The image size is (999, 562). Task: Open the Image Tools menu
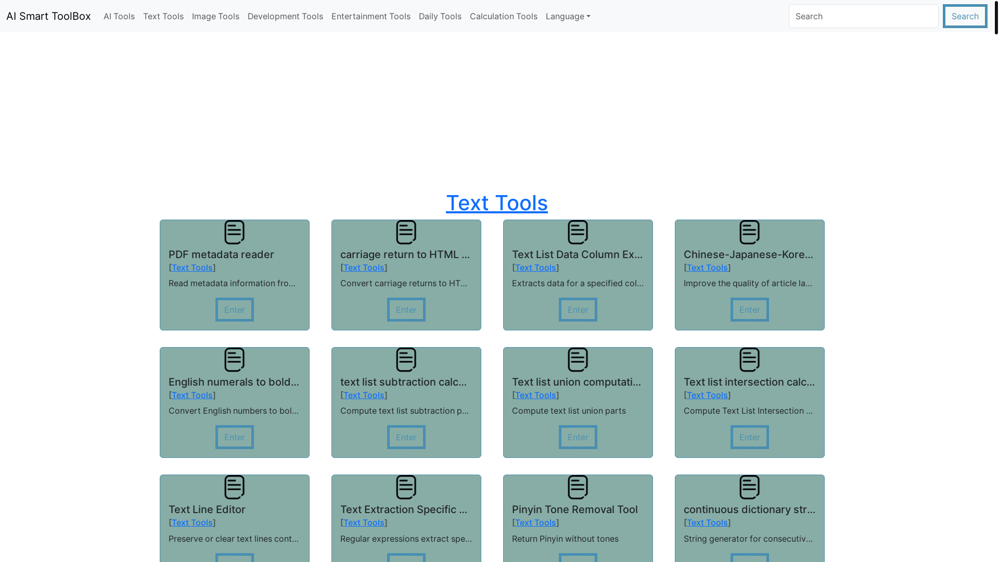(215, 16)
